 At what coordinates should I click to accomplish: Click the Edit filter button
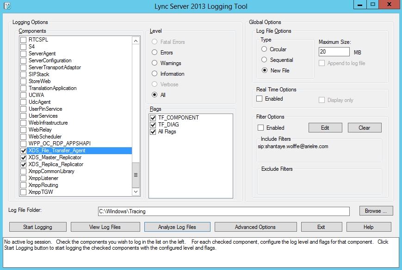[325, 127]
